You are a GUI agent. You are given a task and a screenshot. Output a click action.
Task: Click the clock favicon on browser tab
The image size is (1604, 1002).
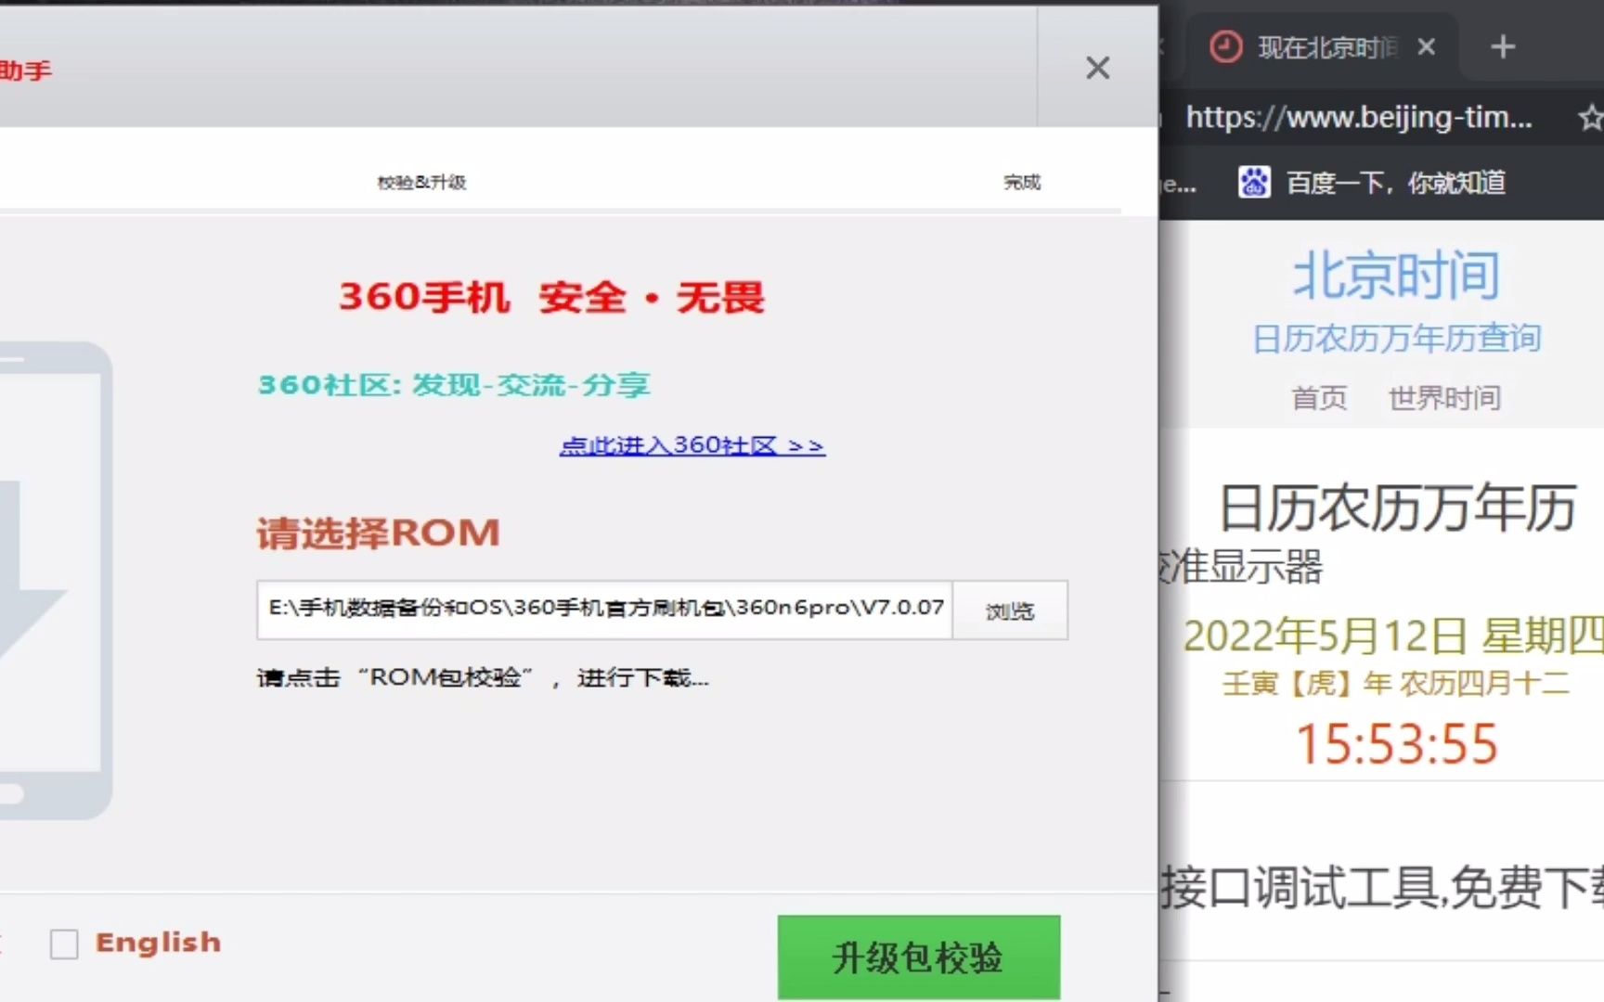click(x=1225, y=46)
